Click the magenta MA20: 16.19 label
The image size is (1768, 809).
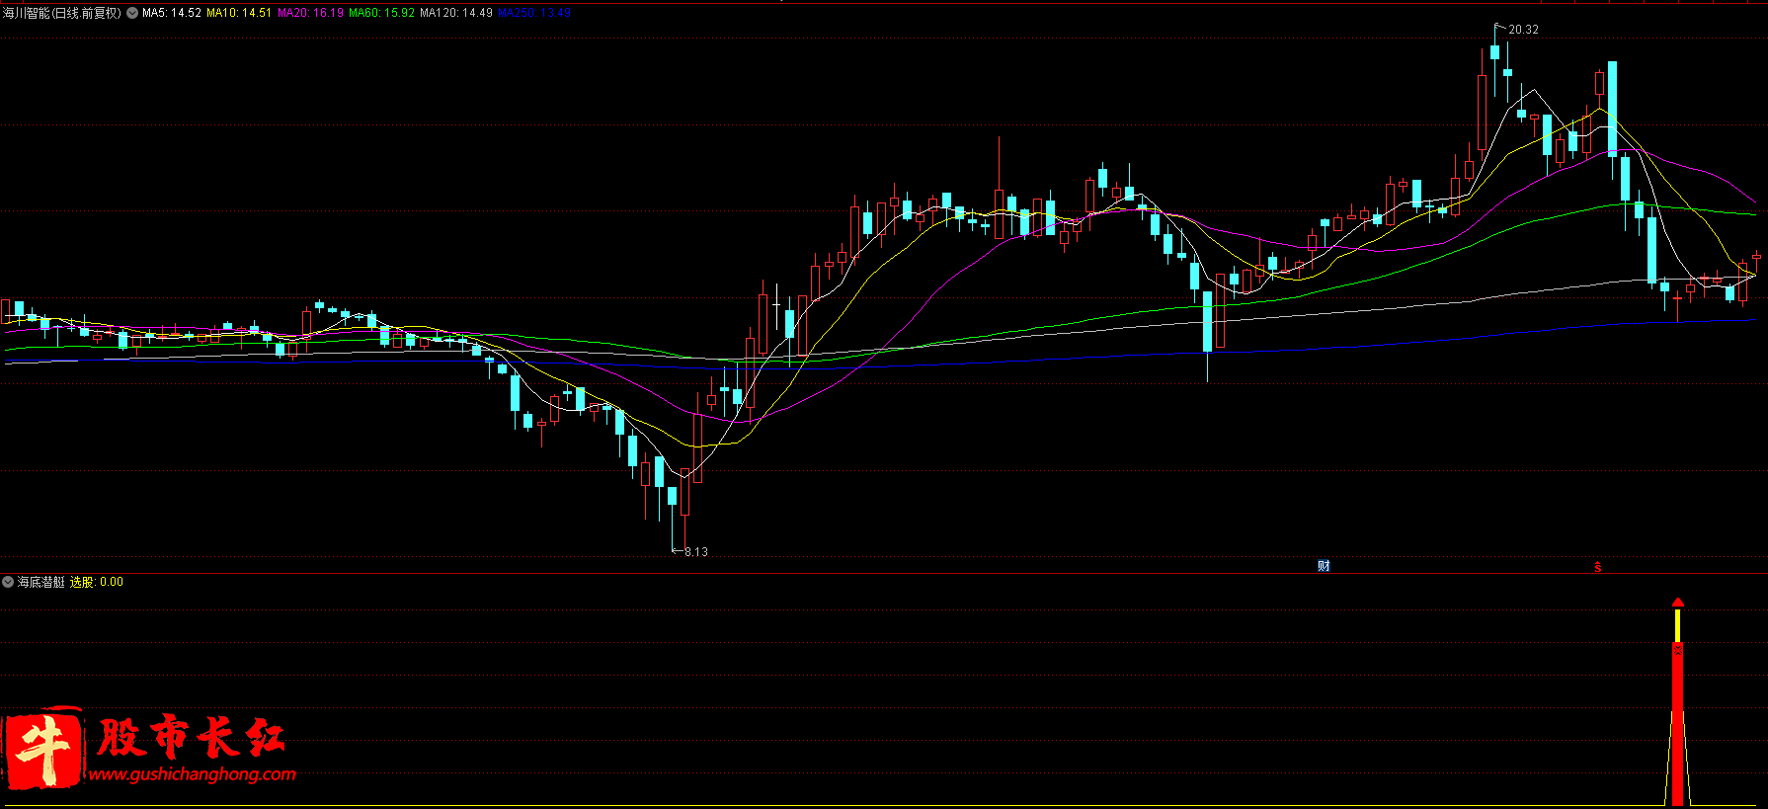pyautogui.click(x=310, y=13)
